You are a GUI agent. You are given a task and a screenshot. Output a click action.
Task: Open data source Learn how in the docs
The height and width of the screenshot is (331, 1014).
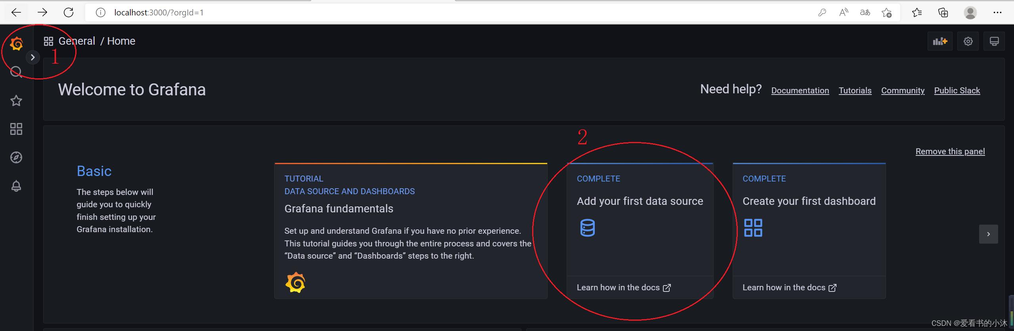click(624, 287)
